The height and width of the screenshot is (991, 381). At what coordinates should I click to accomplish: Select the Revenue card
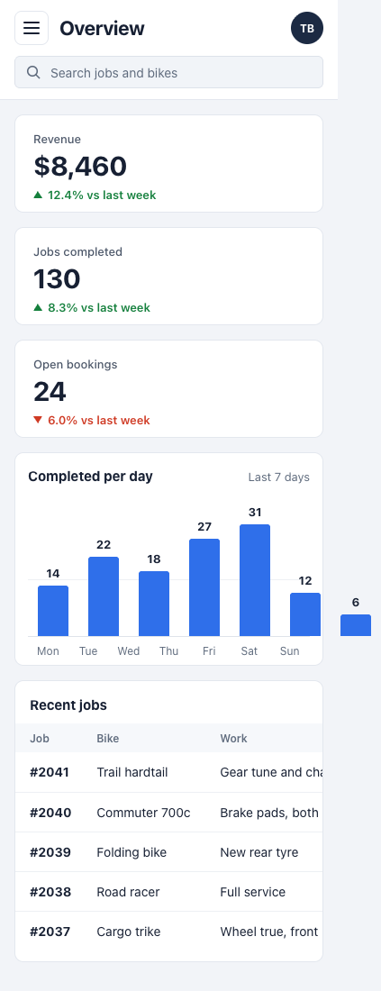click(x=168, y=164)
